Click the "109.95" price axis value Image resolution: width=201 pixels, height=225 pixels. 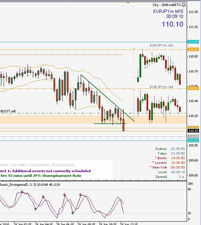click(x=193, y=145)
